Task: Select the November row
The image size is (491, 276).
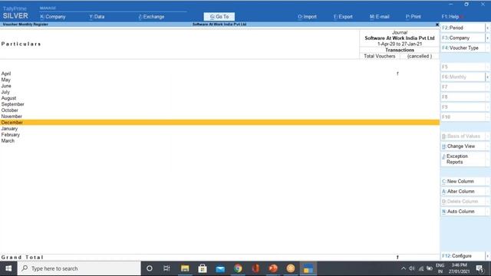Action: tap(219, 117)
